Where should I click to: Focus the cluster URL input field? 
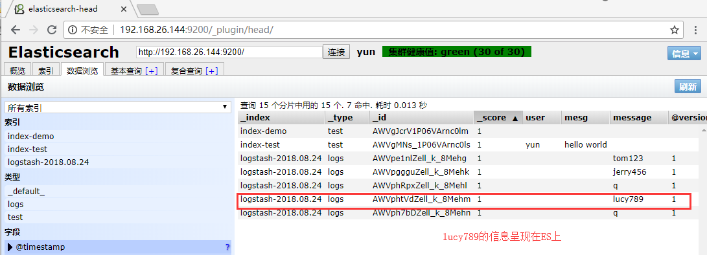229,52
